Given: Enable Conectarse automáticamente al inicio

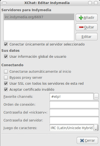Looking at the screenshot, I should tap(6, 72).
